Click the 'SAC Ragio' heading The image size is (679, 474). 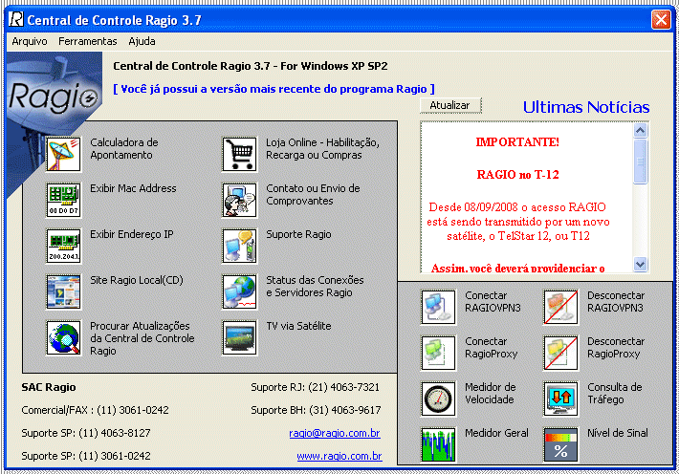(49, 387)
